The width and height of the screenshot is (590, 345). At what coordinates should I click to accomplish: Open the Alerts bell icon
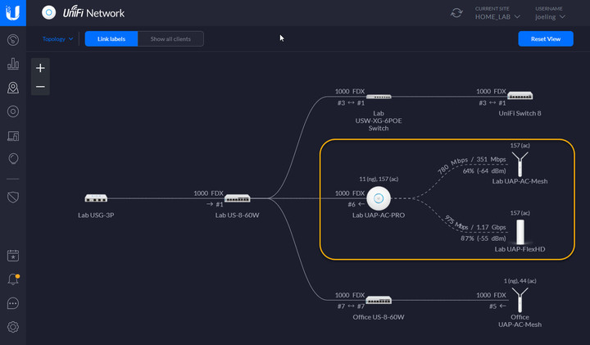13,279
